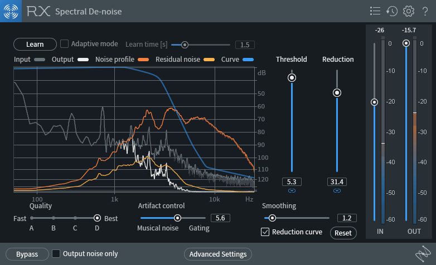Click the 1k frequency axis label
This screenshot has height=265, width=436.
pos(114,199)
